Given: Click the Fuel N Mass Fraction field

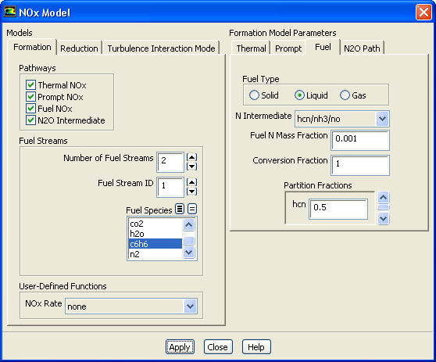Looking at the screenshot, I should (x=360, y=140).
